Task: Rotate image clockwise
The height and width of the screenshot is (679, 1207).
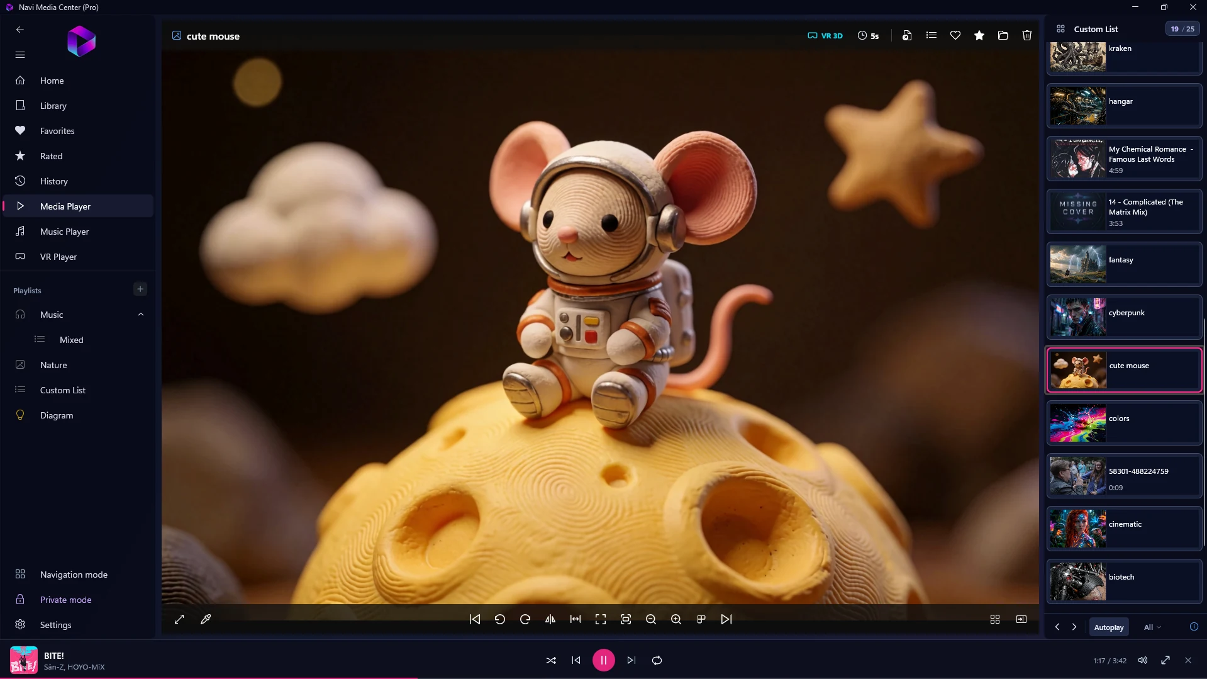Action: pos(525,619)
